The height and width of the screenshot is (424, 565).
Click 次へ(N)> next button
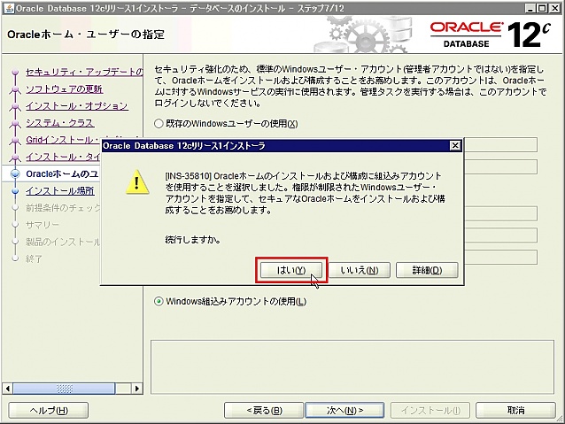(x=344, y=411)
